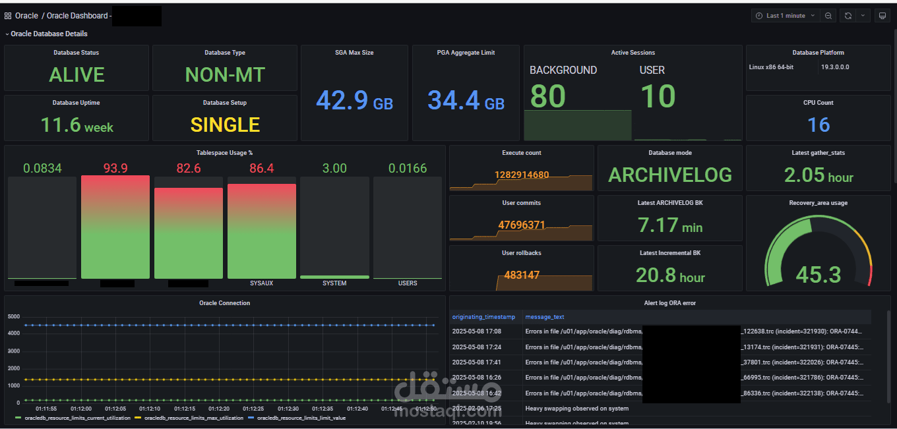Click the Database Setup panel title
897x429 pixels.
pyautogui.click(x=225, y=103)
